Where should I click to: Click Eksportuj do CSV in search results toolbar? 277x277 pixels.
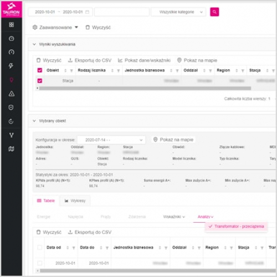[x=90, y=60]
